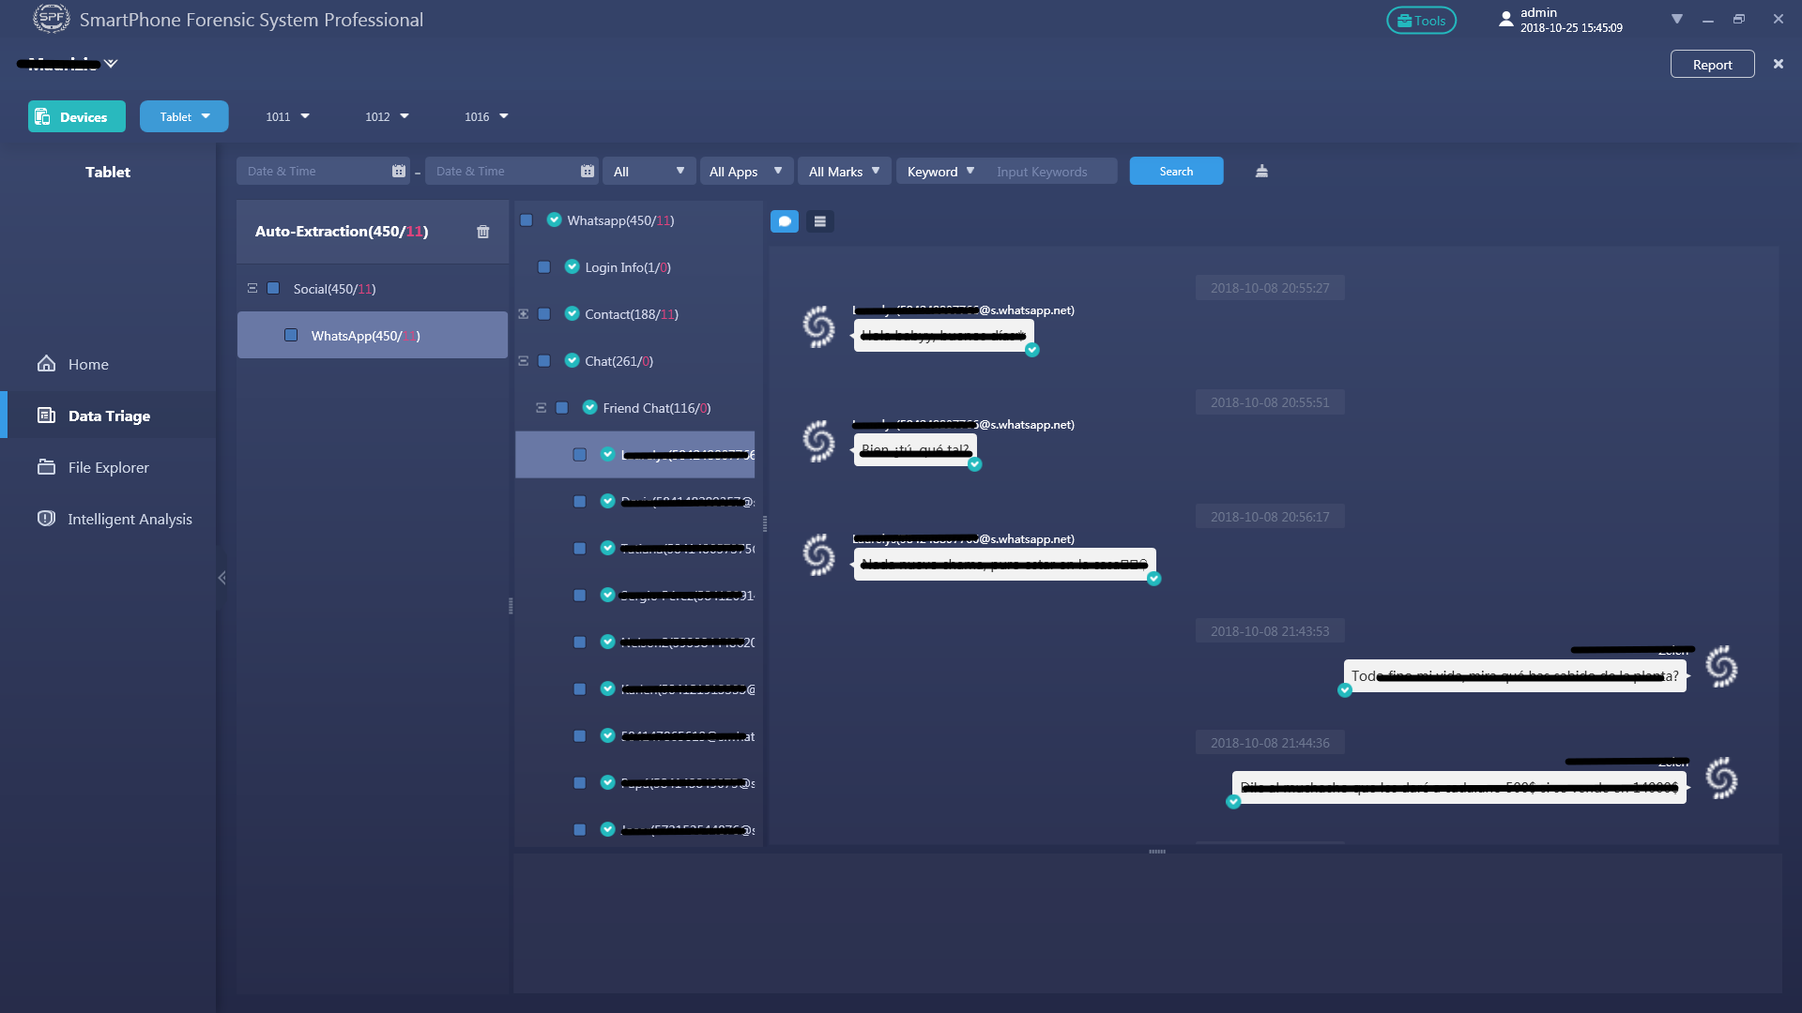Switch to chat bubble view
This screenshot has height=1013, width=1802.
coord(785,221)
